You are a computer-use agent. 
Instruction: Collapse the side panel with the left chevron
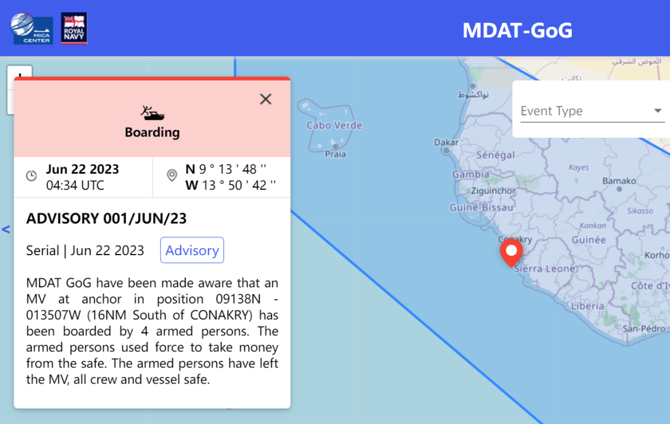pyautogui.click(x=6, y=230)
